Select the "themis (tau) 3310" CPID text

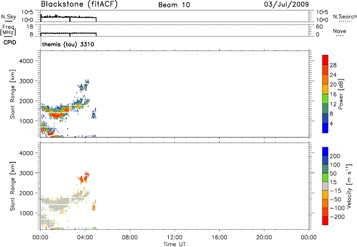[68, 44]
